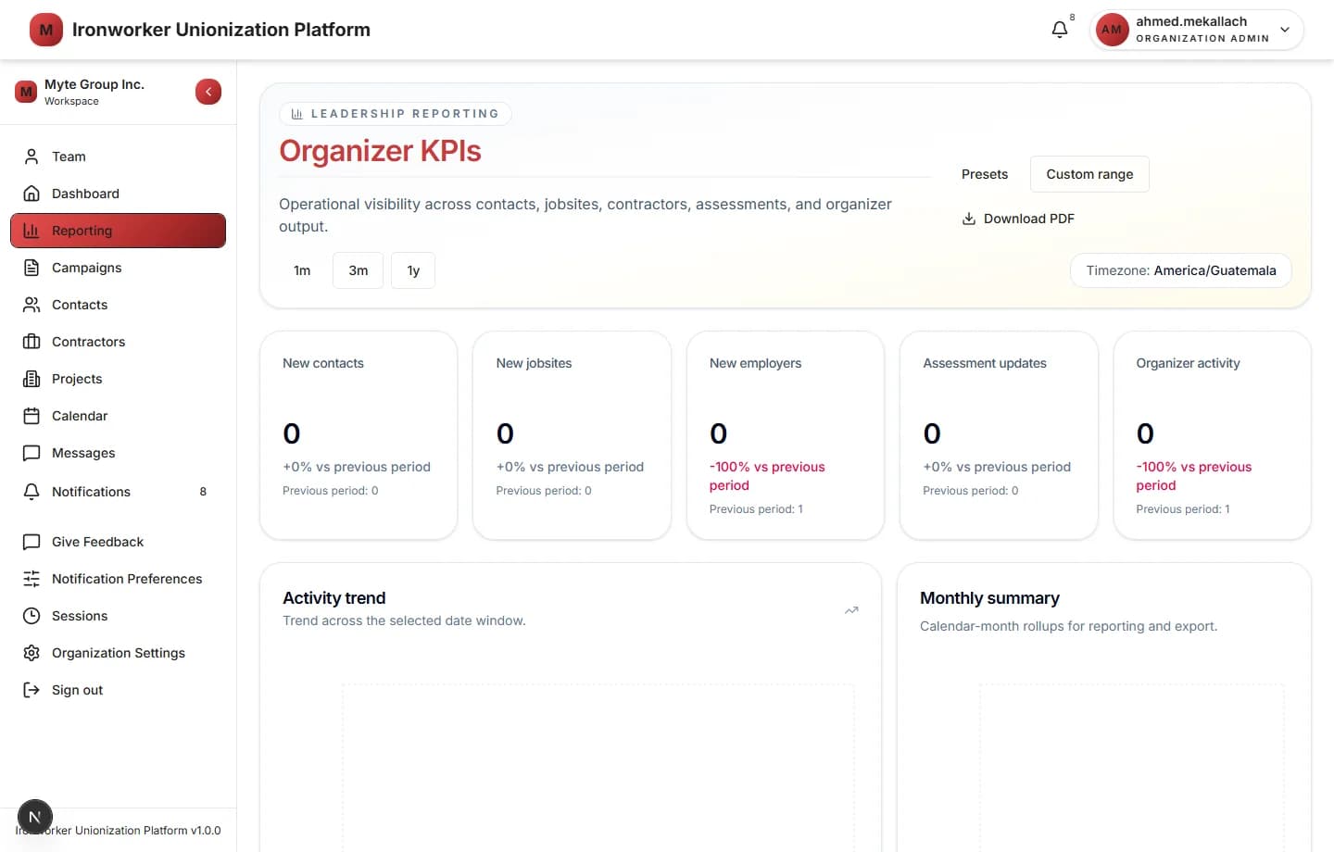1334x852 pixels.
Task: Click the Monthly summary heading
Action: [x=989, y=598]
